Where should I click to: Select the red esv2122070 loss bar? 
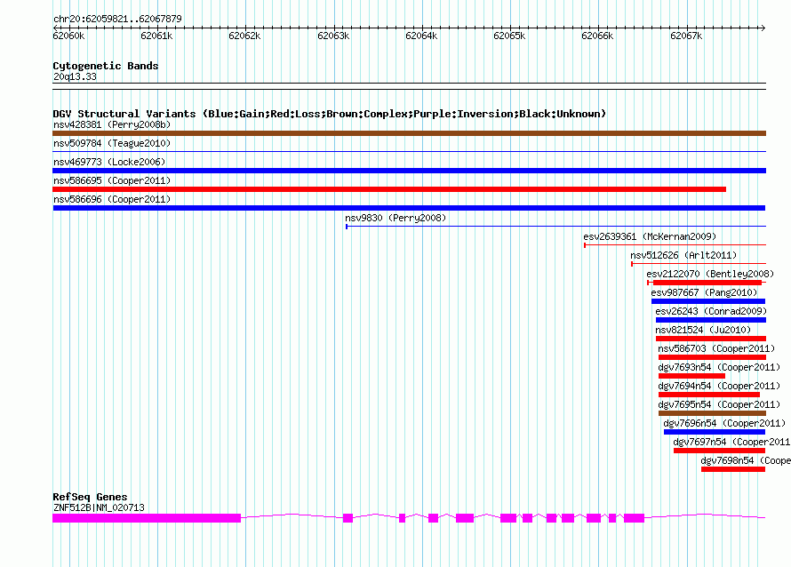tap(707, 283)
